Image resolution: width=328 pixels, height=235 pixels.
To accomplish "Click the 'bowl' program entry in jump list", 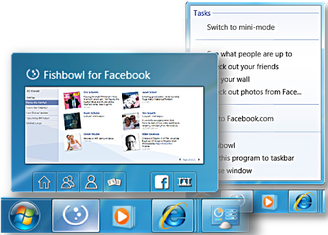I will point(227,145).
